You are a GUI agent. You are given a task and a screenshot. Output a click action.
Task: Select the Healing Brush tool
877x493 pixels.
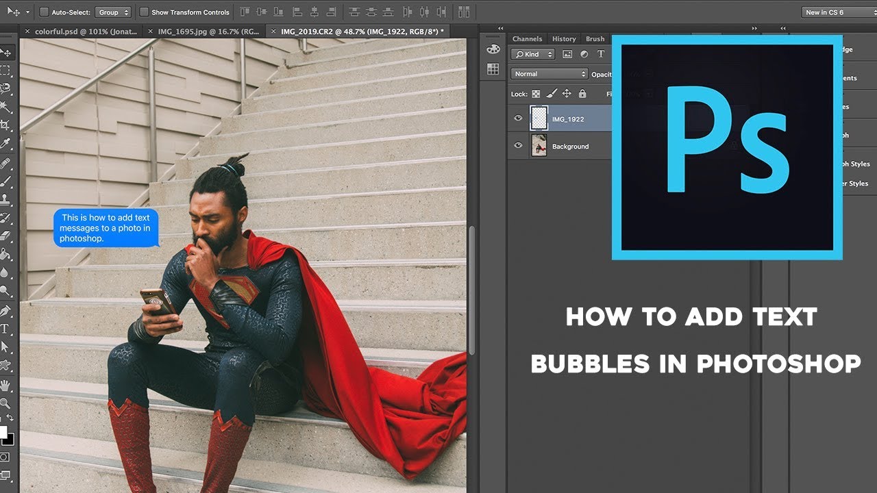point(6,163)
